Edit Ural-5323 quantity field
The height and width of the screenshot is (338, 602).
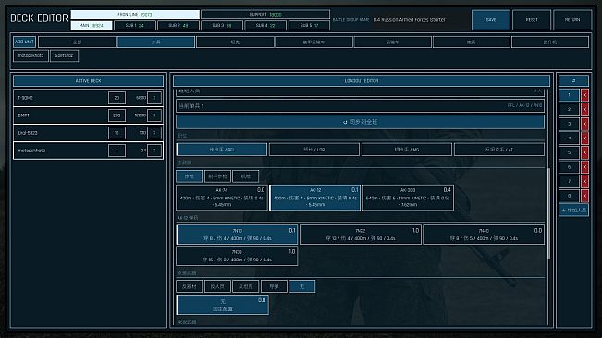click(x=117, y=133)
